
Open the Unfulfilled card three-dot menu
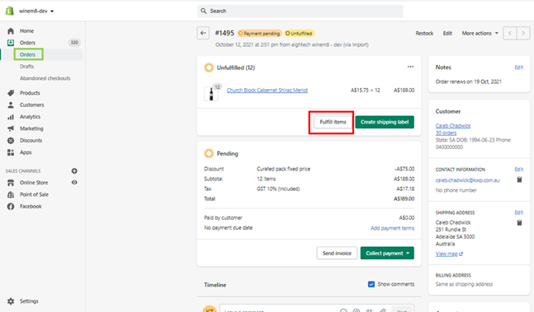410,67
